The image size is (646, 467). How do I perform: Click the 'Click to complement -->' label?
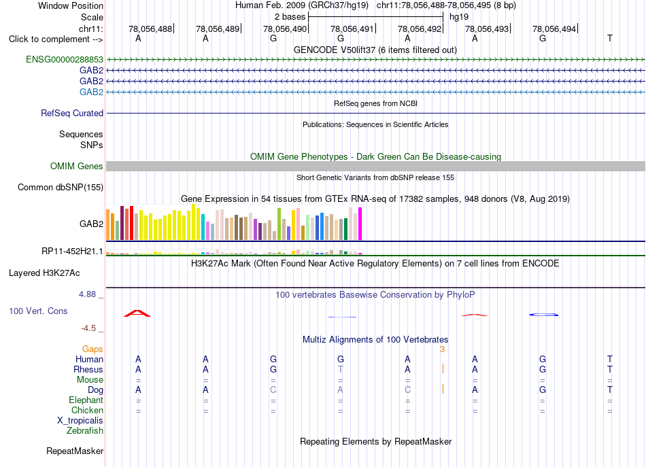click(x=56, y=39)
